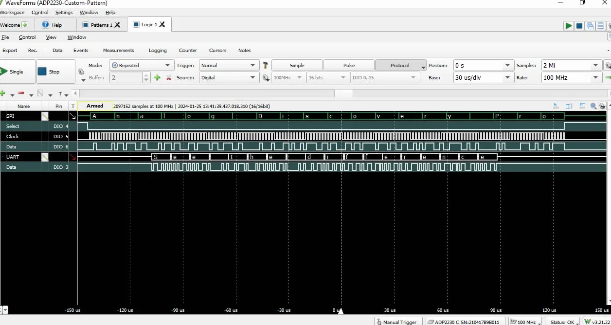Click the gear icon beside the Source dropdown
This screenshot has width=611, height=325.
click(x=266, y=77)
